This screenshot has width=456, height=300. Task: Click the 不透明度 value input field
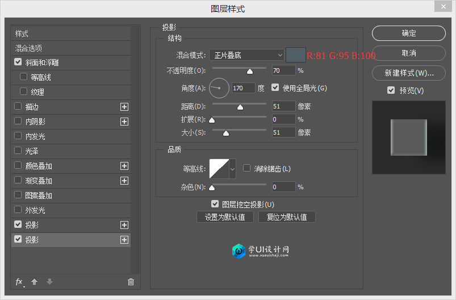(283, 71)
